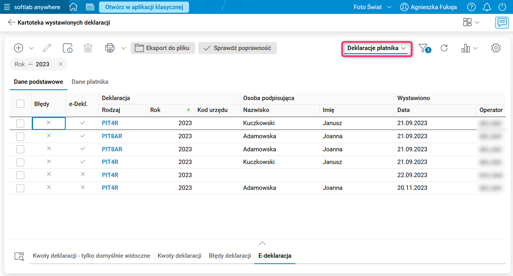513x276 pixels.
Task: Open the Błędy deklaracji tab
Action: (x=230, y=256)
